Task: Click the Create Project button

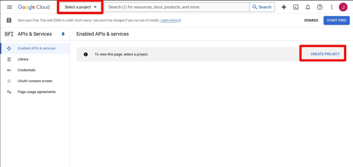Action: pos(325,54)
